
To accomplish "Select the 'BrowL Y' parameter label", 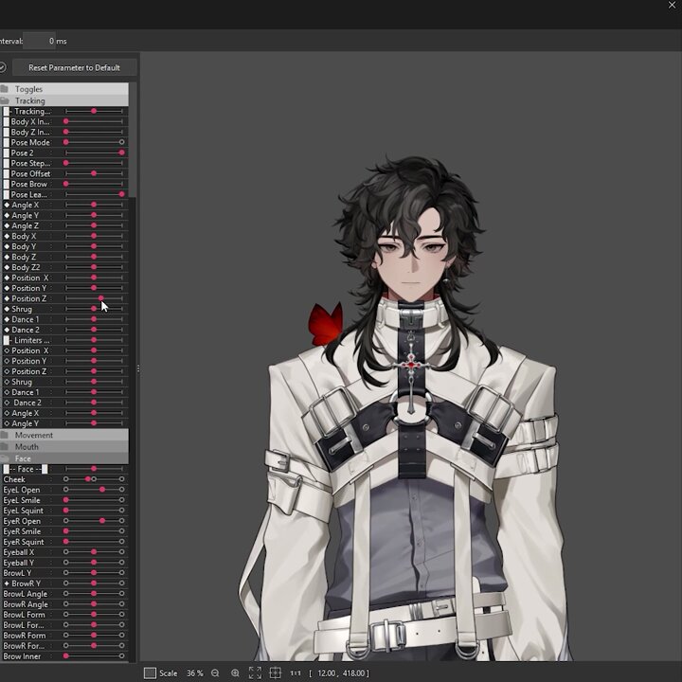I will pos(17,573).
